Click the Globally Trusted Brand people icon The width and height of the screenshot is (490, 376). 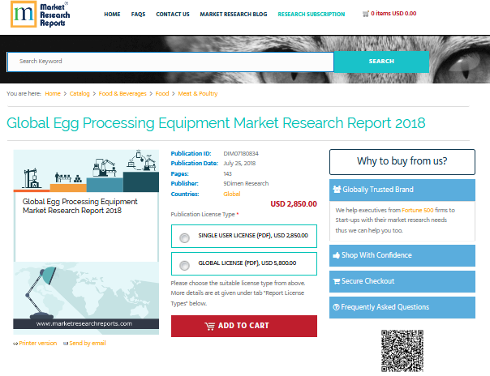[x=337, y=190]
